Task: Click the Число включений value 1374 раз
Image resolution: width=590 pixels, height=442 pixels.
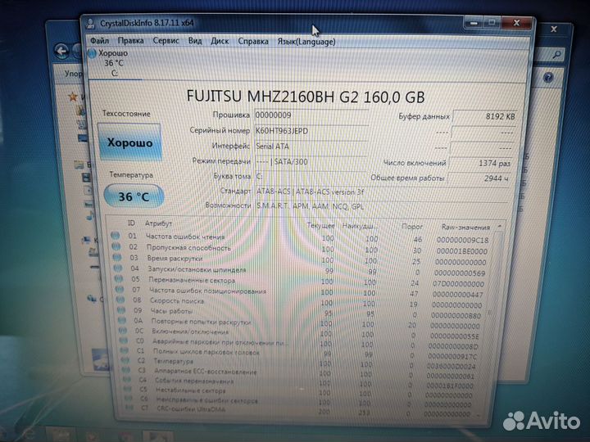Action: 481,163
